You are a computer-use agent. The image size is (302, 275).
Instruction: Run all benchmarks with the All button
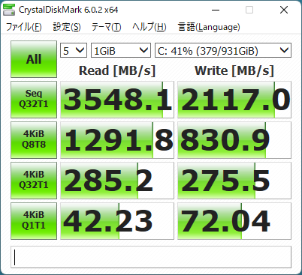[34, 59]
